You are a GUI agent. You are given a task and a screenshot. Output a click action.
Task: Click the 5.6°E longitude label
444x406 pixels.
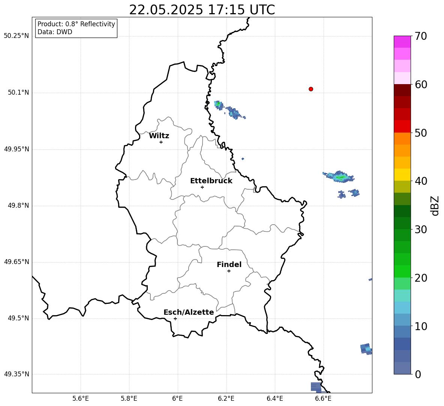point(81,398)
